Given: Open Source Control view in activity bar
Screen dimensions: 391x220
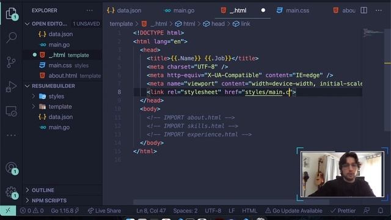Looking at the screenshot, I should (11, 62).
